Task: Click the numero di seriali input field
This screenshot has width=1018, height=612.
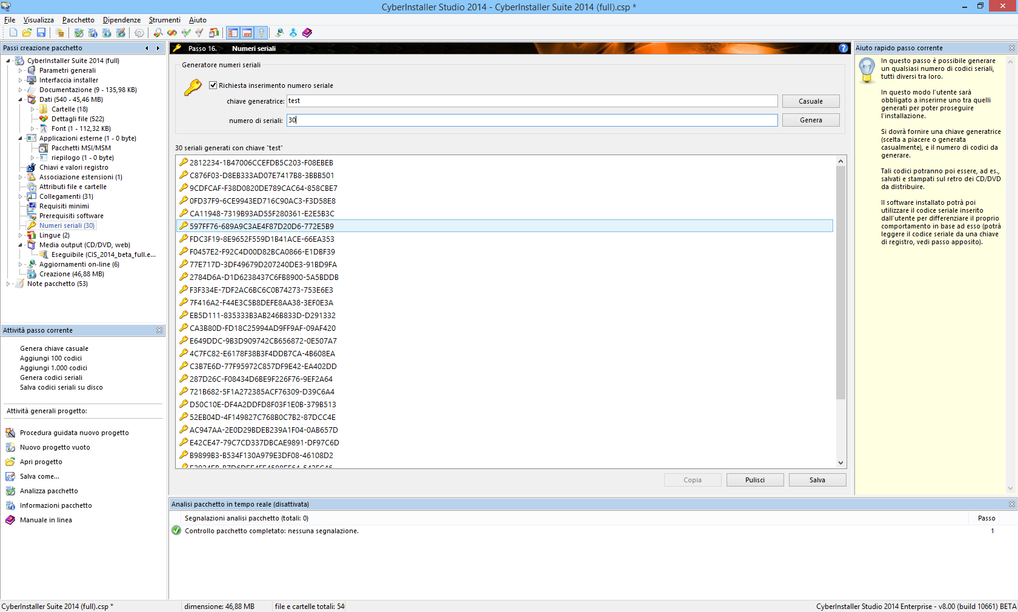Action: click(x=532, y=120)
